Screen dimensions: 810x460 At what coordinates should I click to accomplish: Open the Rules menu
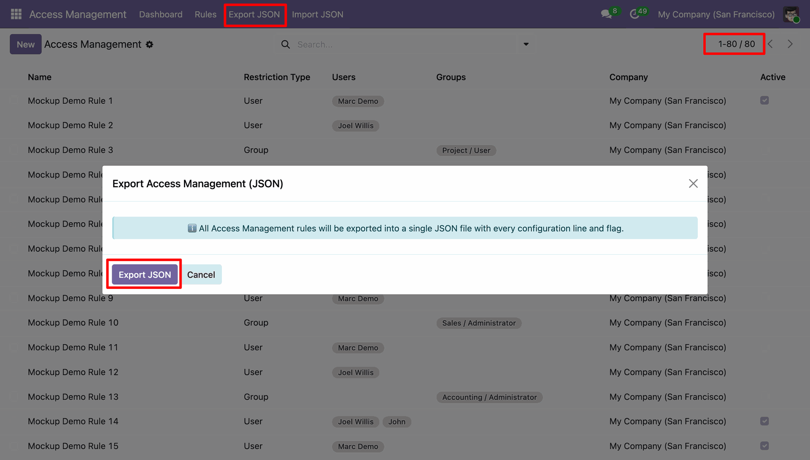pyautogui.click(x=205, y=14)
